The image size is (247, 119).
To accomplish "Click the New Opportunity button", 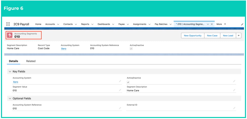I will [193, 36].
